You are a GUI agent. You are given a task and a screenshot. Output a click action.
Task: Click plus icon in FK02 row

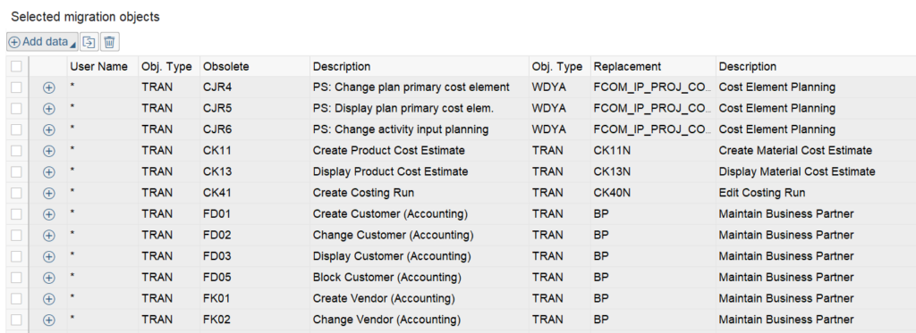(49, 320)
